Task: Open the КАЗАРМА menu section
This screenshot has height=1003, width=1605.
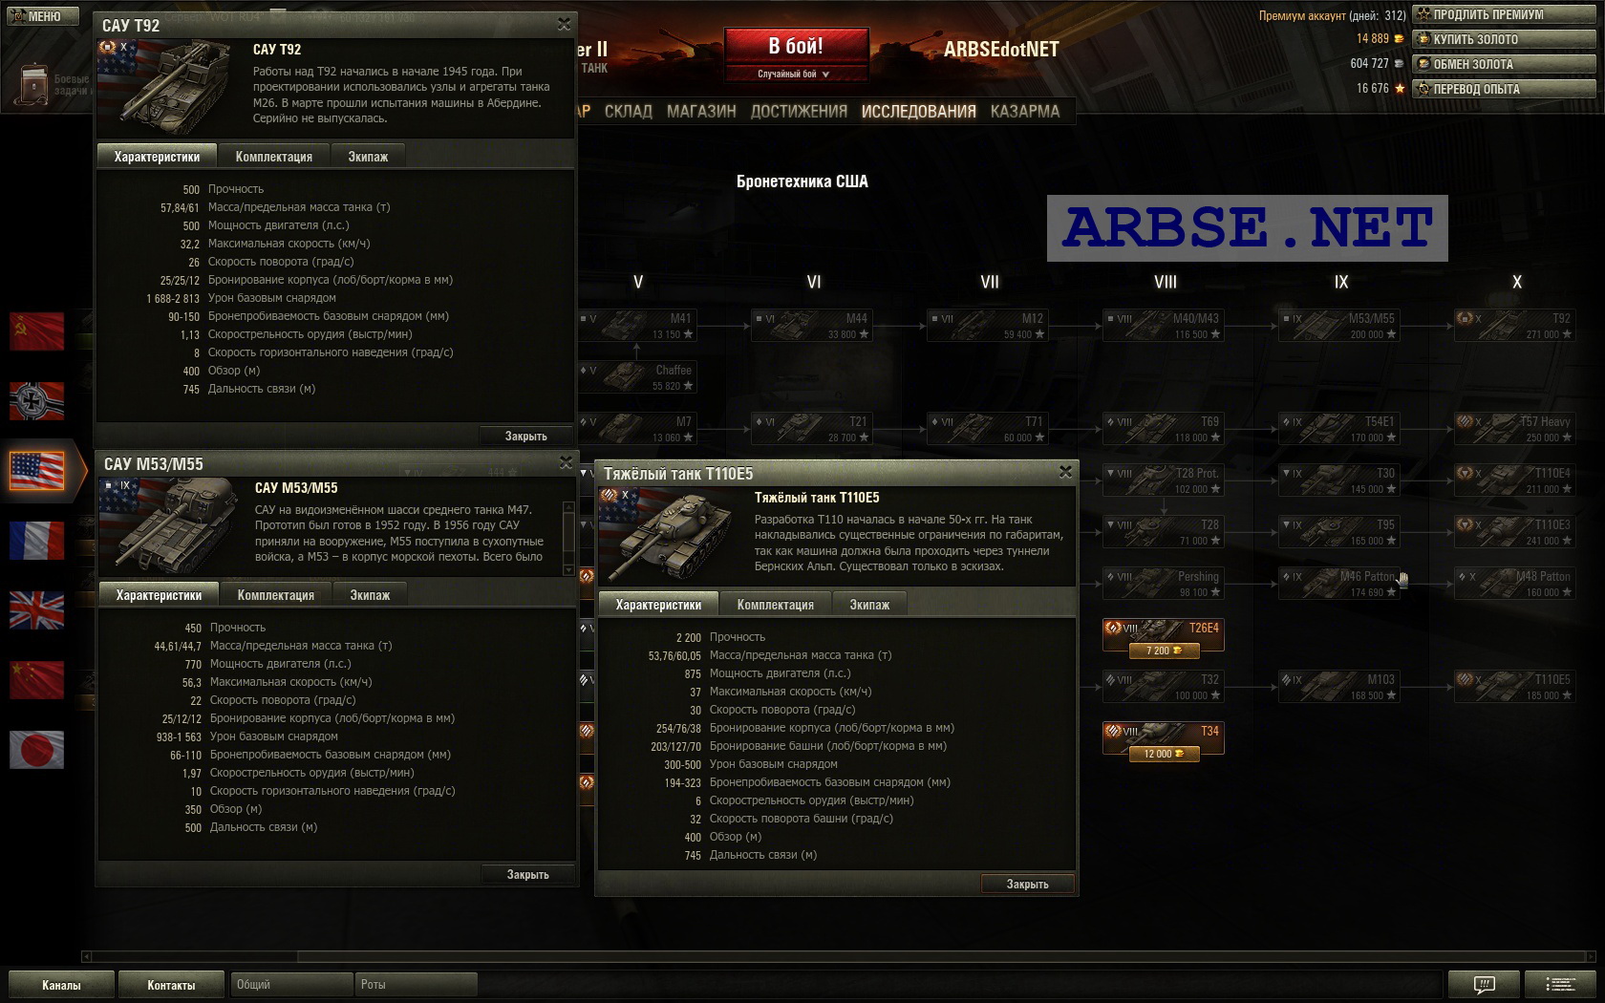Action: click(1025, 112)
